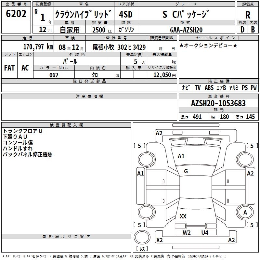This screenshot has width=260, height=260.
Task: Click the chassis number AZSH20-1053683
Action: point(218,104)
